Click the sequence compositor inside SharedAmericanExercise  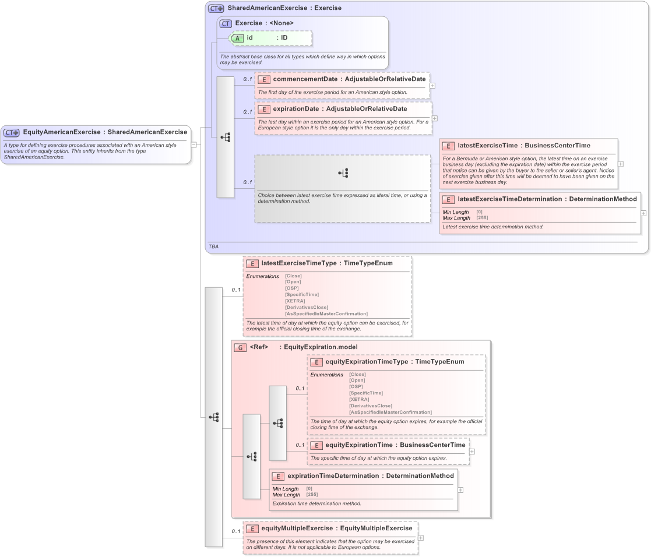pyautogui.click(x=226, y=138)
